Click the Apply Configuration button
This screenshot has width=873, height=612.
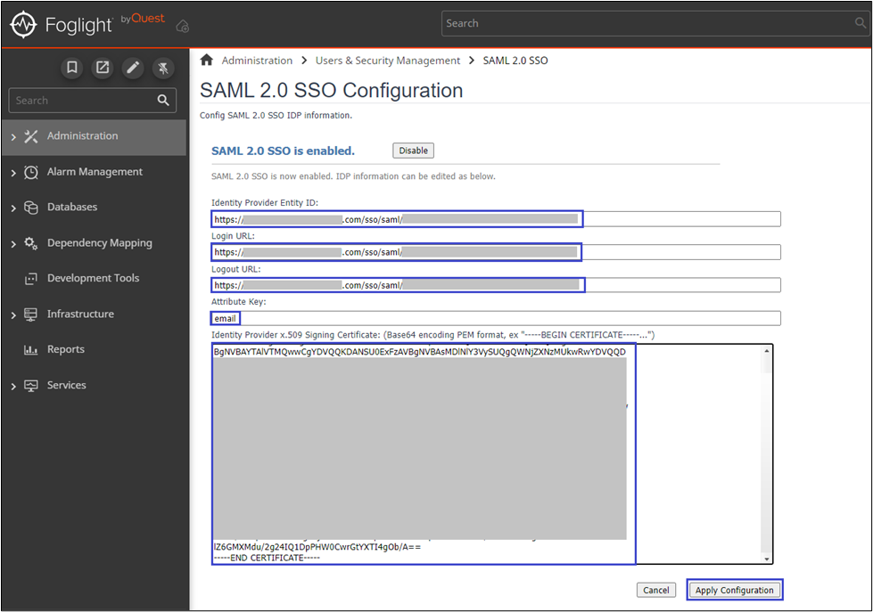735,591
